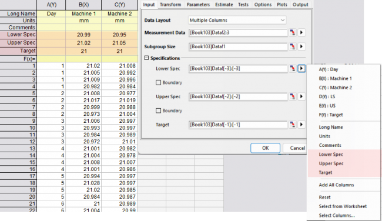Select column header A(Y) in worksheet
The image size is (382, 221).
tap(51, 5)
